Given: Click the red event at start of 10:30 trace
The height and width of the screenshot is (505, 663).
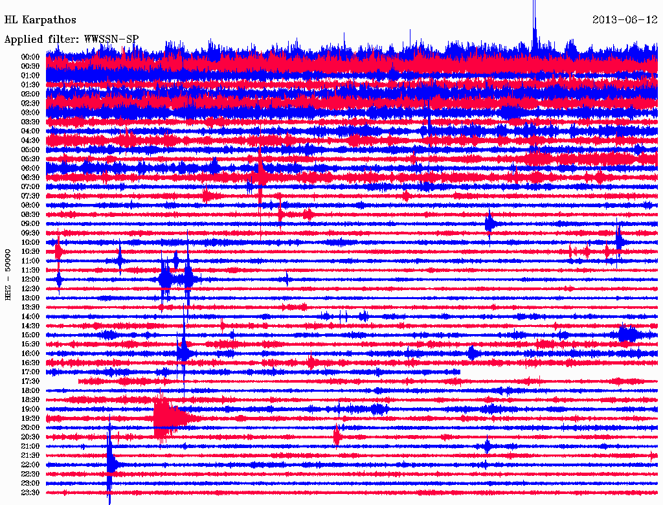Looking at the screenshot, I should (x=58, y=251).
